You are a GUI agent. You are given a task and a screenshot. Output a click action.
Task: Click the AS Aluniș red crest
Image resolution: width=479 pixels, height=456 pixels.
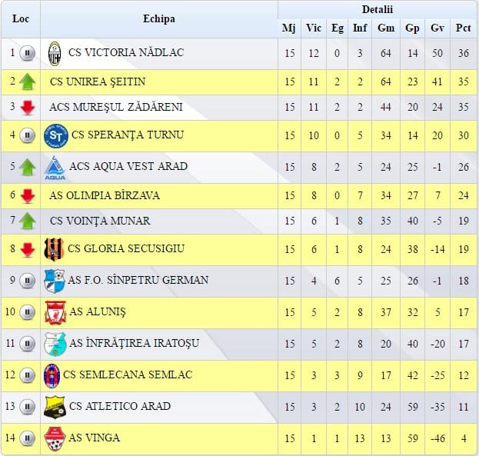point(55,312)
